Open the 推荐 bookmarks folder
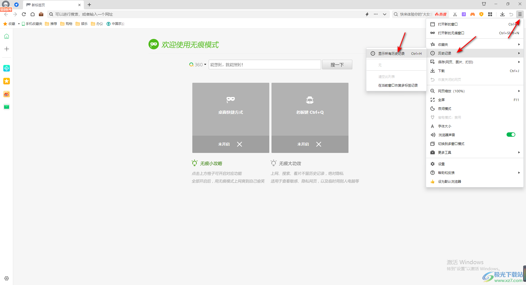Image resolution: width=526 pixels, height=285 pixels. (51, 24)
